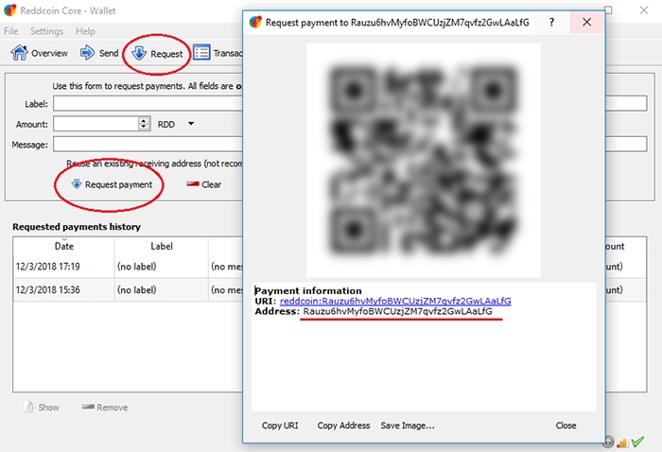Click the Save Image button
Screen dimensions: 662x452
pos(408,426)
